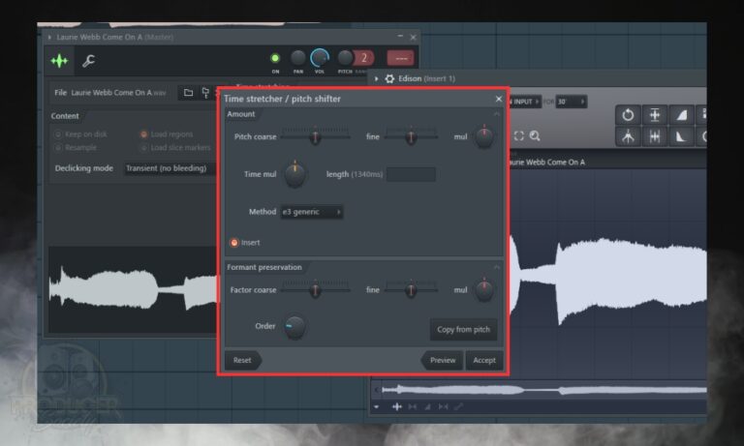Click the channel PAN knob

pos(298,58)
